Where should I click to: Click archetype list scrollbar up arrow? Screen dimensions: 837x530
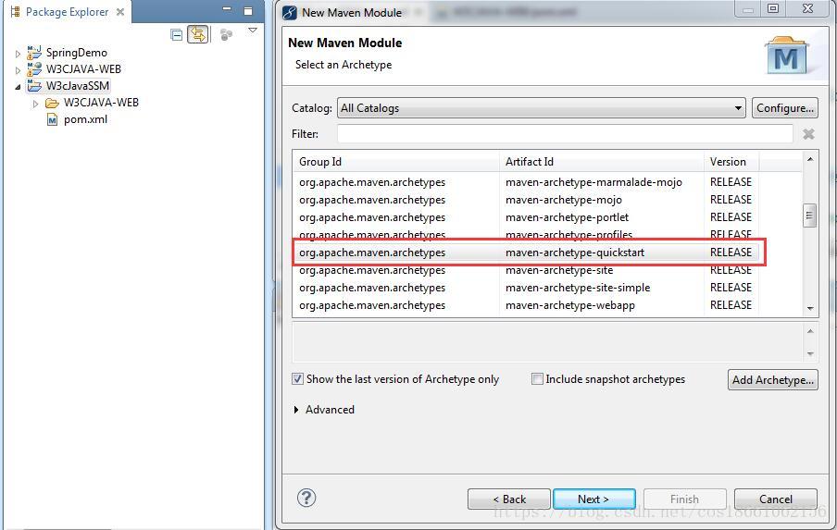[x=810, y=159]
